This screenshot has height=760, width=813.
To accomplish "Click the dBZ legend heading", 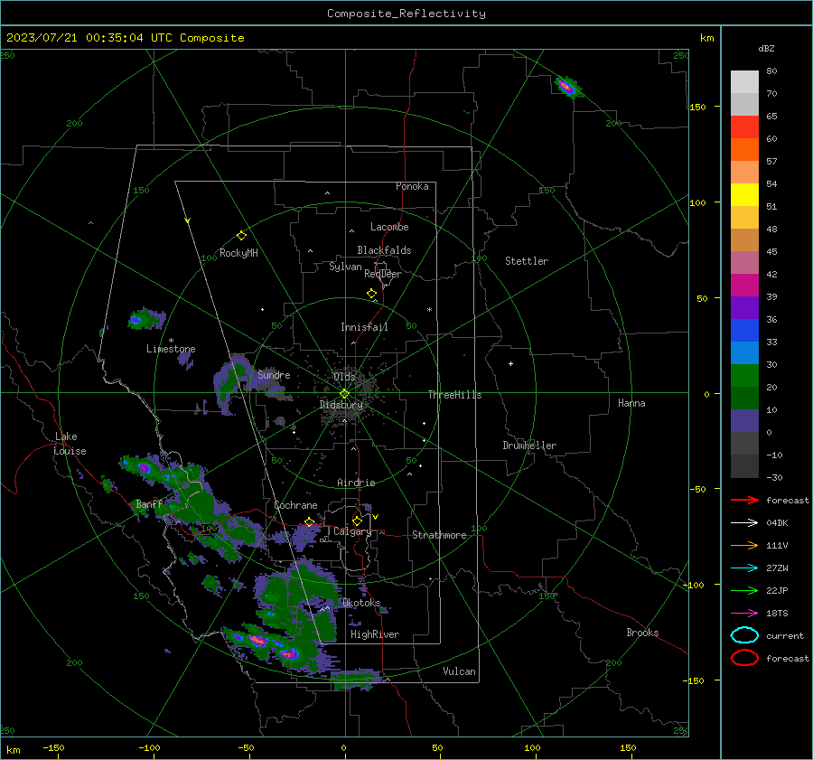I will pyautogui.click(x=766, y=49).
